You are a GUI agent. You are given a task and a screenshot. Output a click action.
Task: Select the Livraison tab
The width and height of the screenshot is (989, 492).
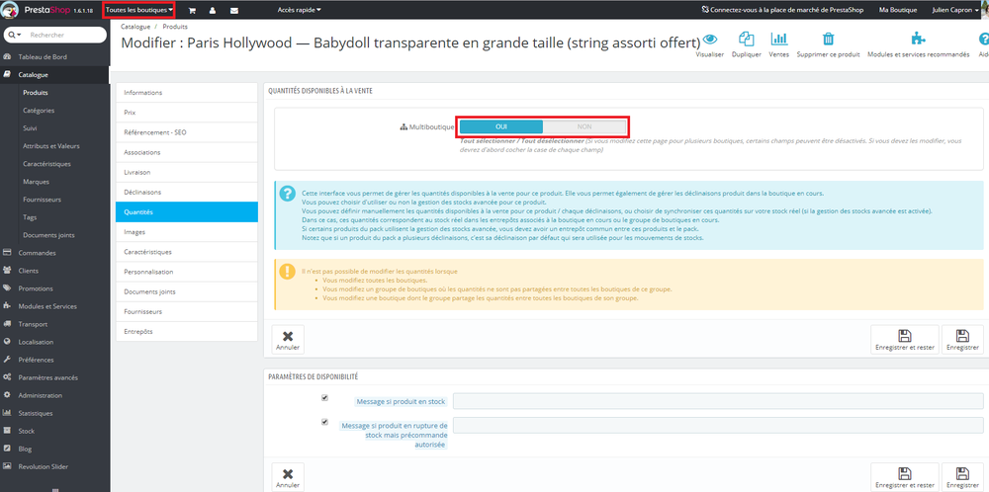(187, 172)
